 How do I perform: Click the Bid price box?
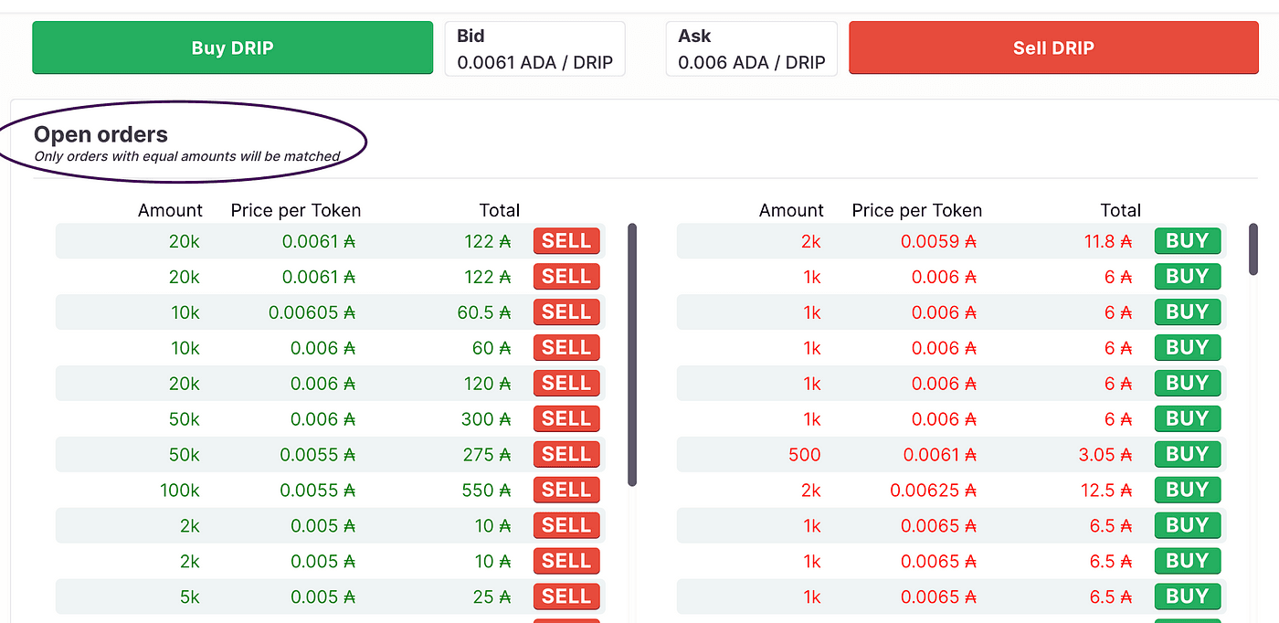[535, 48]
